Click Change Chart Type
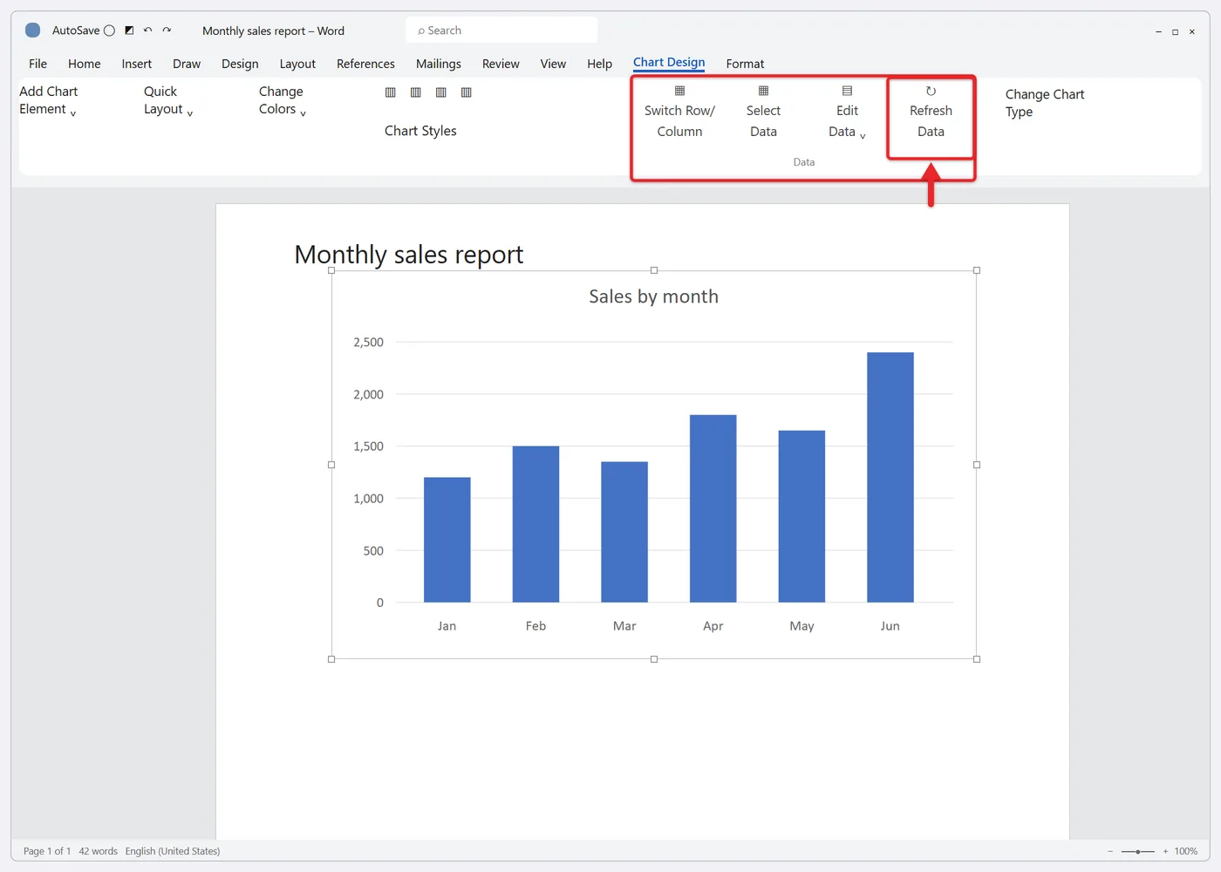Viewport: 1221px width, 872px height. (x=1045, y=103)
